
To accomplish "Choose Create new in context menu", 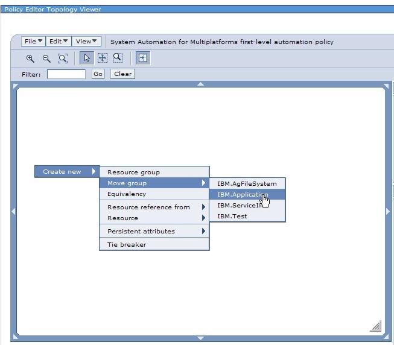I will tap(67, 171).
